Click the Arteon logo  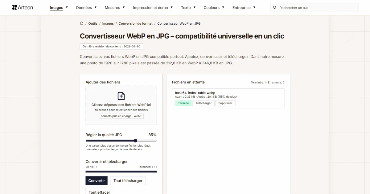(23, 7)
